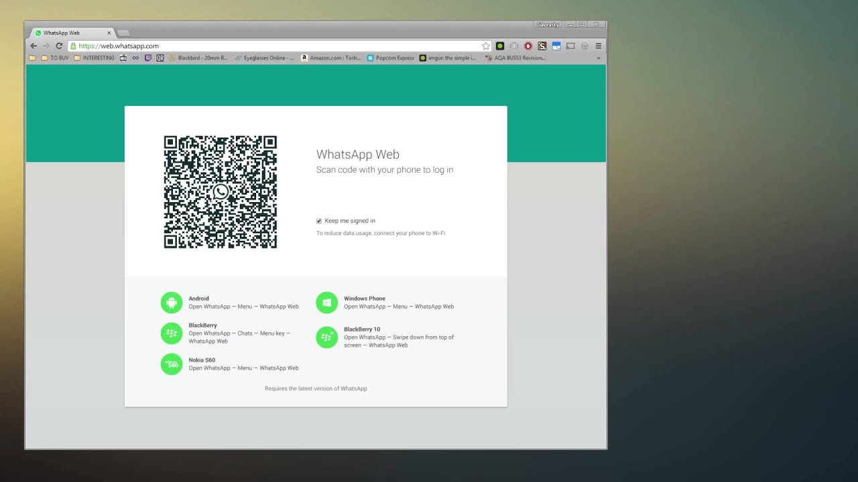The width and height of the screenshot is (858, 482).
Task: Open the Chrome user profile button
Action: [x=548, y=25]
